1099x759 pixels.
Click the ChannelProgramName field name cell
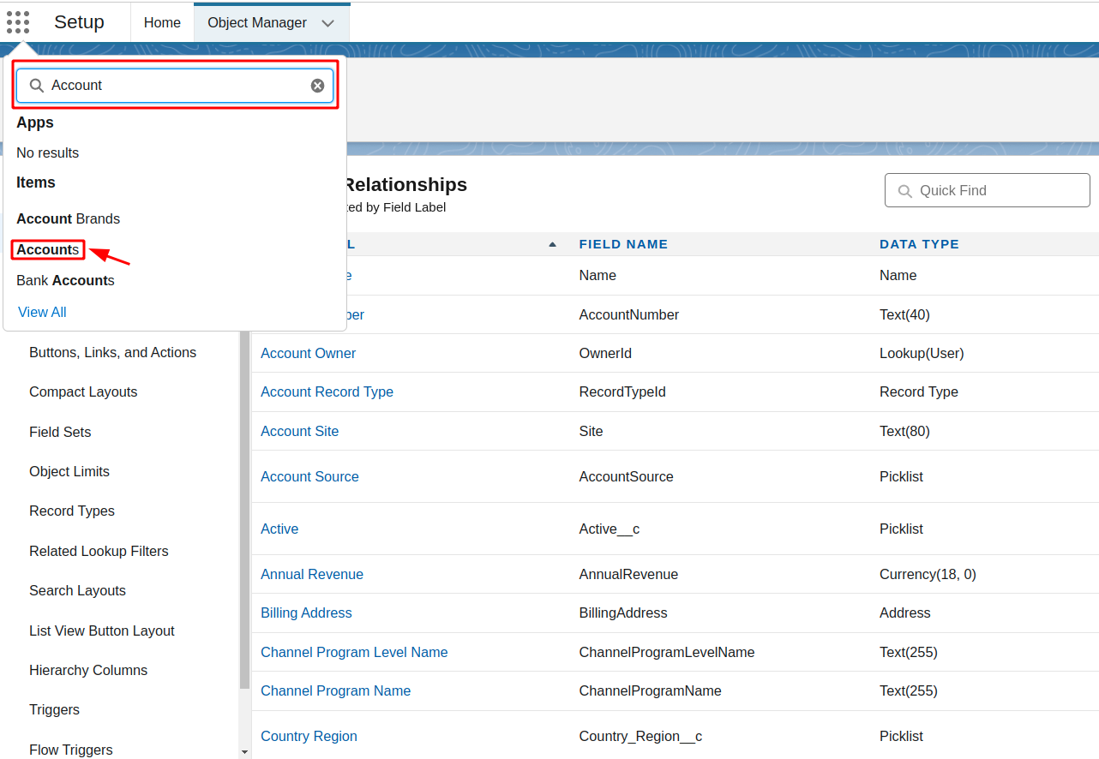tap(651, 690)
